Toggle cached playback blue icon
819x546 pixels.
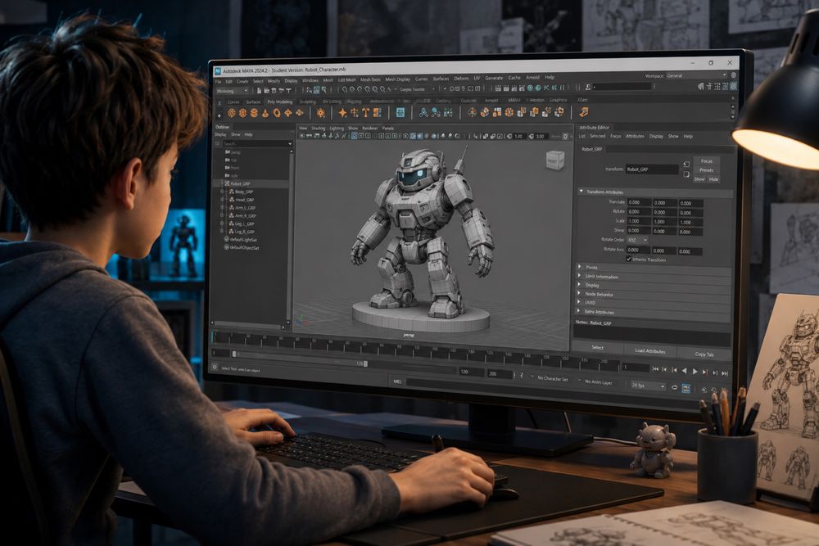686,388
